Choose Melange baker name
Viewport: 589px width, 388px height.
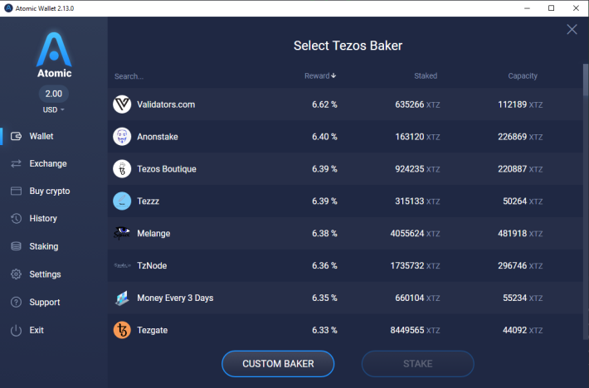[x=153, y=234]
